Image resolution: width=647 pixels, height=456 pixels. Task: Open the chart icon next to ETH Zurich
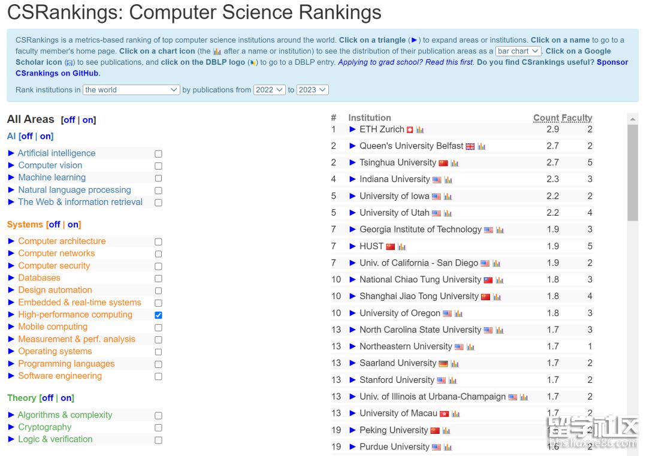point(419,130)
